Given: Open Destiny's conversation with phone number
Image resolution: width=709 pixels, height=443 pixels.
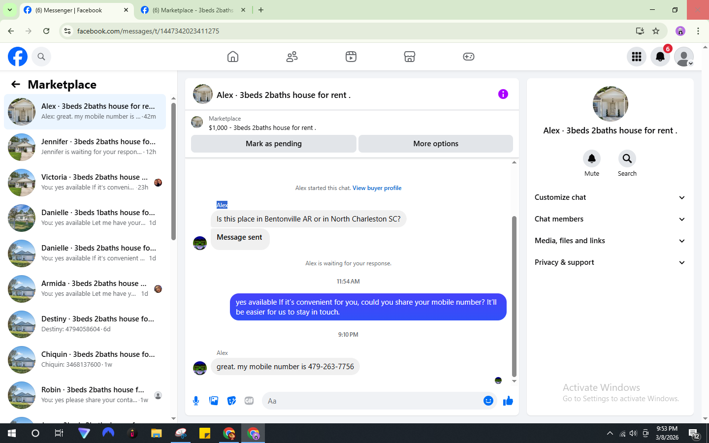Looking at the screenshot, I should [85, 324].
